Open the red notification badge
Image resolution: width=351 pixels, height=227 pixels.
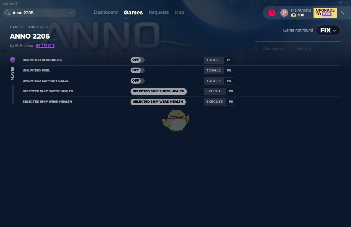click(x=272, y=13)
